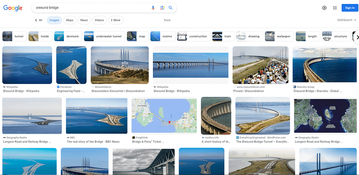Switch to the Maps tab

(x=70, y=20)
